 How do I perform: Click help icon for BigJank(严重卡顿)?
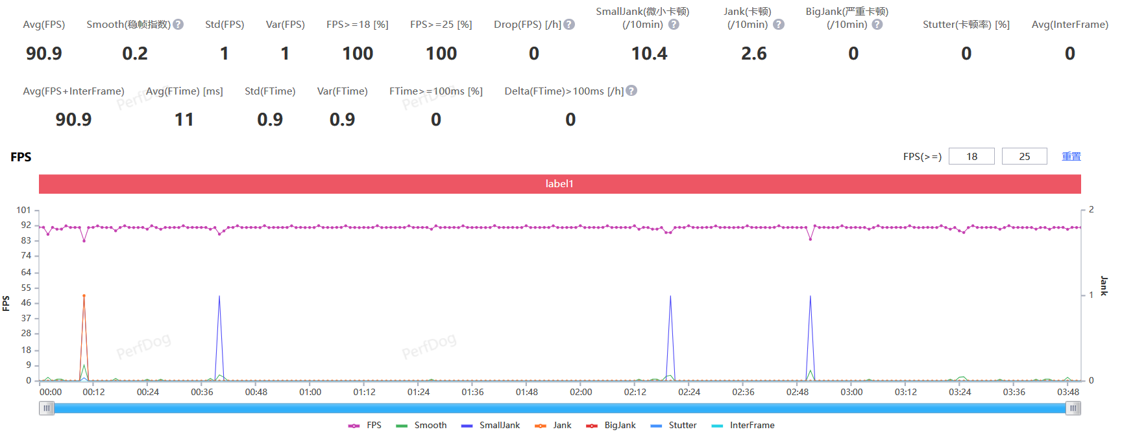point(877,25)
